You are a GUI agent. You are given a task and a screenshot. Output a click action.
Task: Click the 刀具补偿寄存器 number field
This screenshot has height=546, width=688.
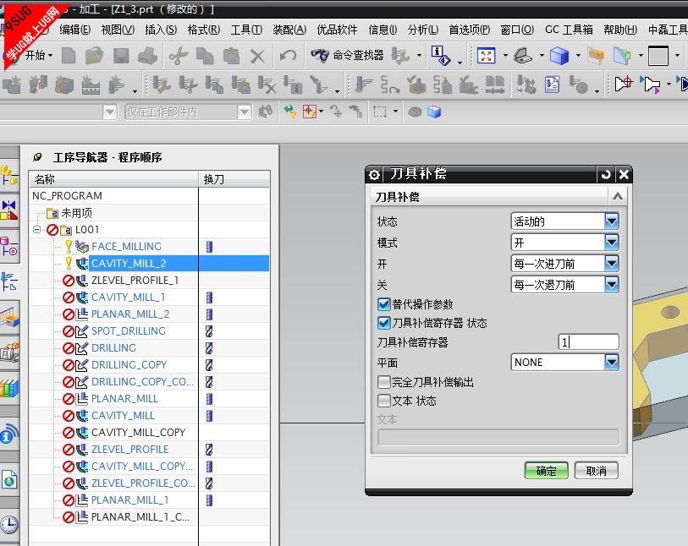[x=588, y=341]
